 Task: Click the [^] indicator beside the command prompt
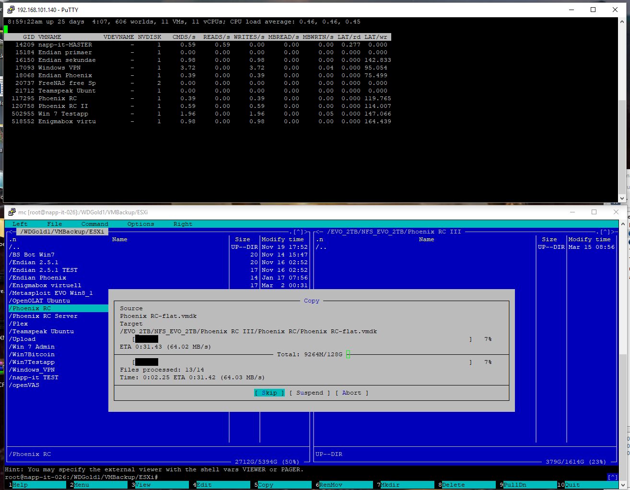[x=612, y=477]
